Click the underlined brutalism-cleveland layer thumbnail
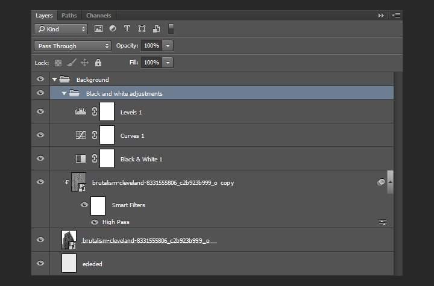Screen dimensions: 434x286 tap(69, 240)
